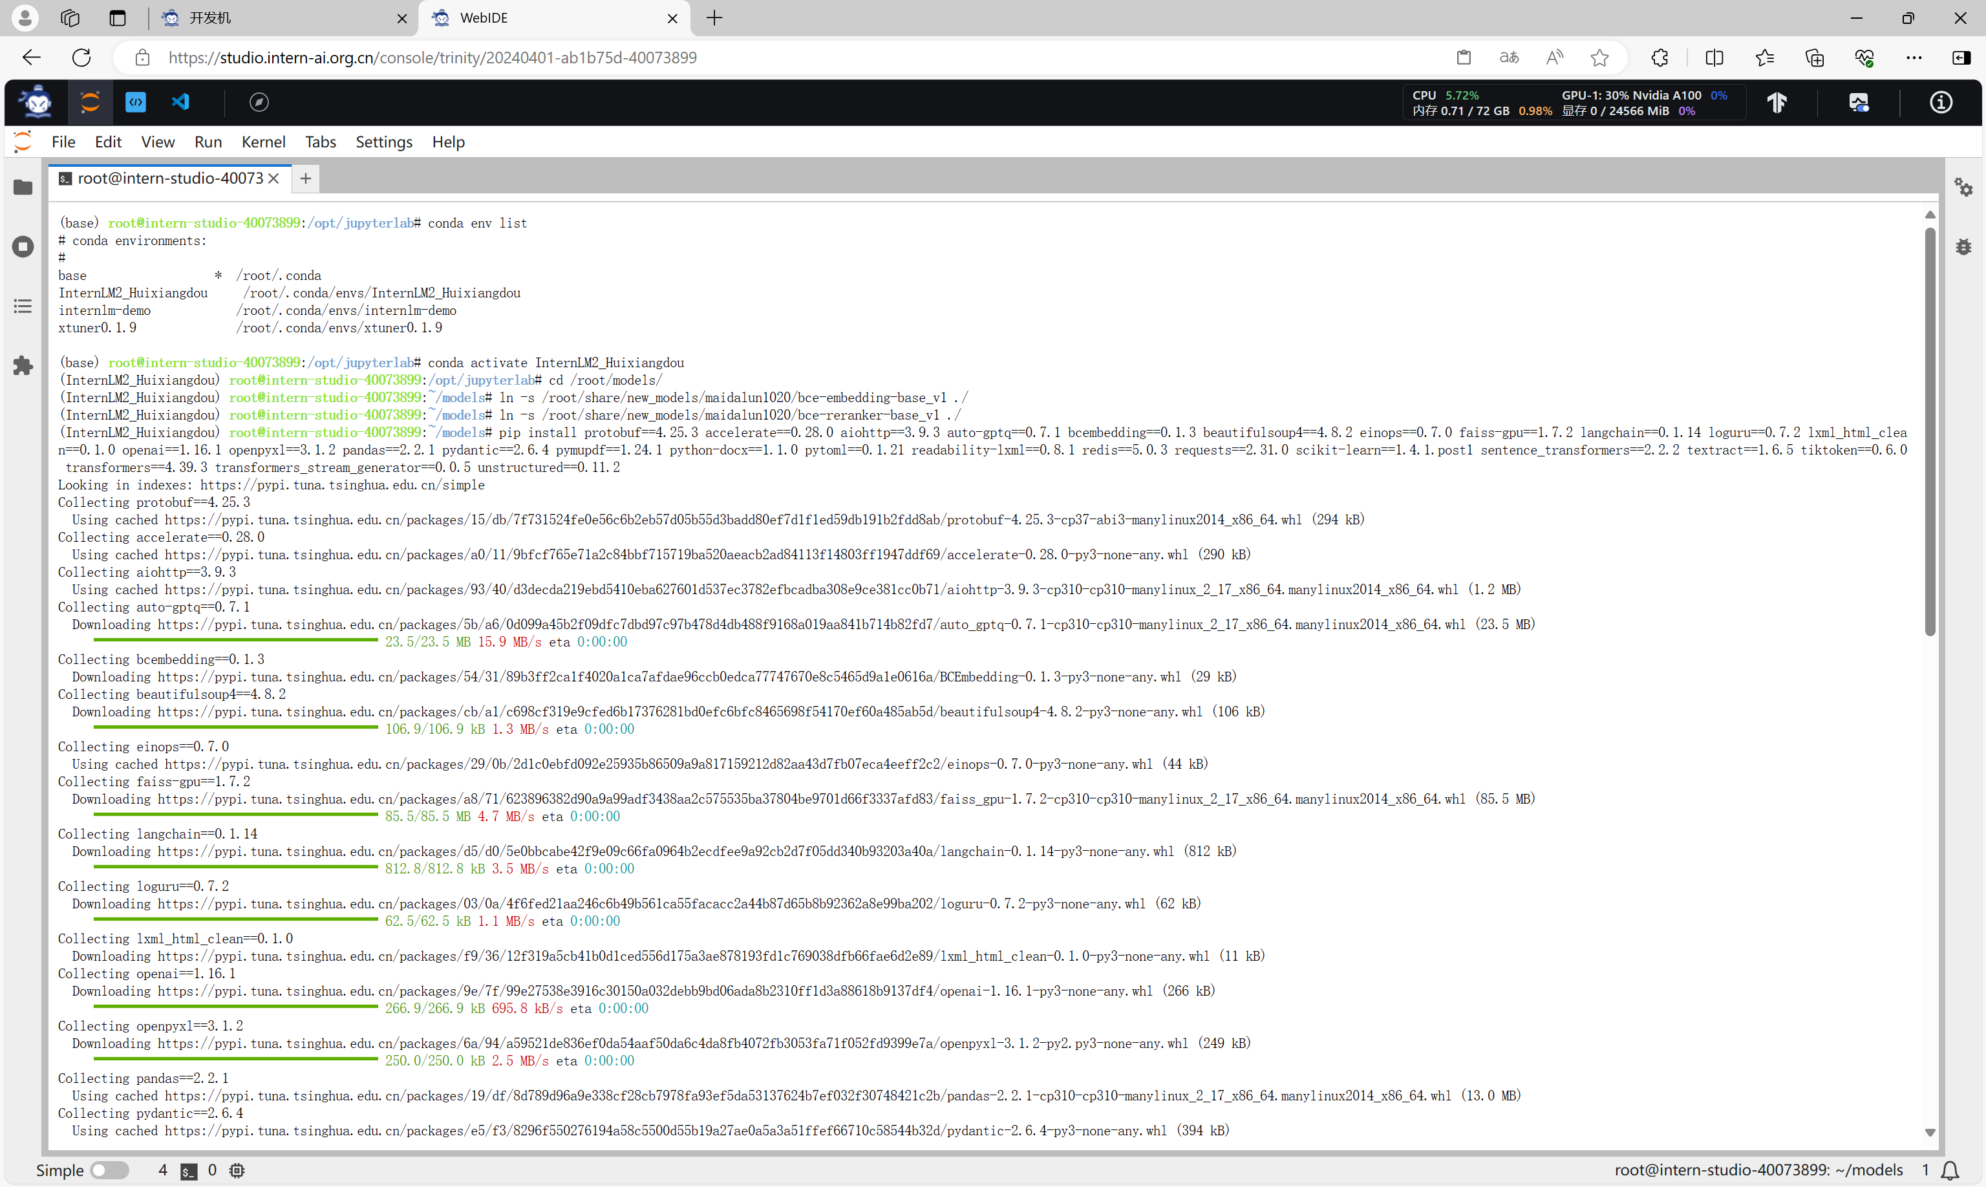The width and height of the screenshot is (1986, 1187).
Task: Add this page to favorites star
Action: pos(1599,58)
